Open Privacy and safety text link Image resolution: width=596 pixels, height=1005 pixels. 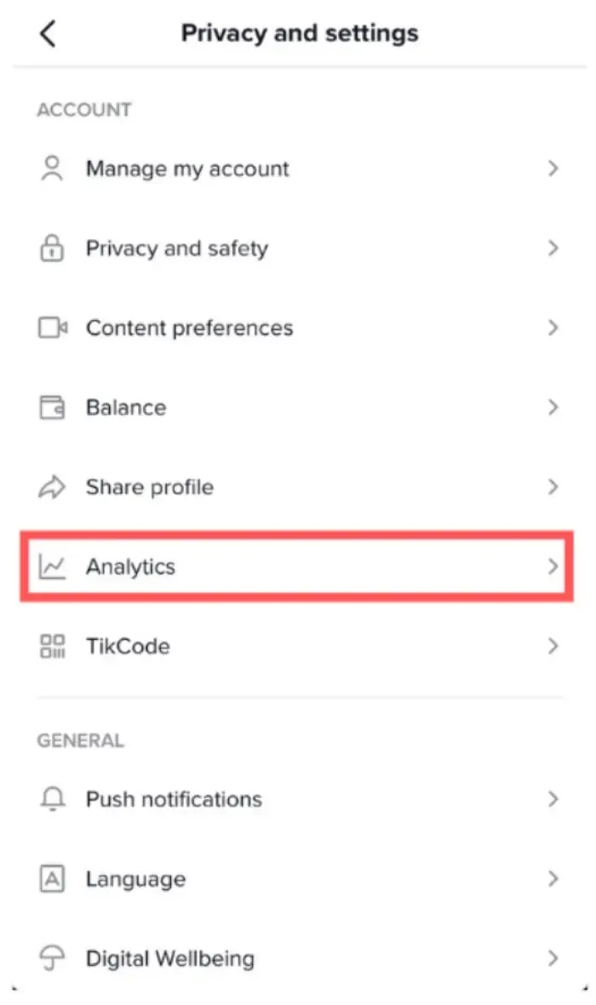tap(176, 248)
